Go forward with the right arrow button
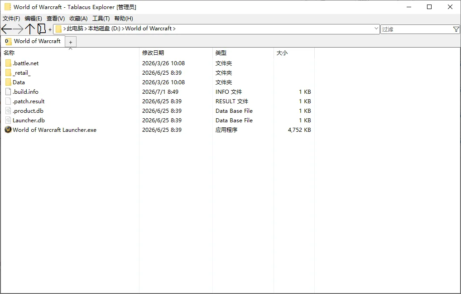461x294 pixels. pos(18,29)
